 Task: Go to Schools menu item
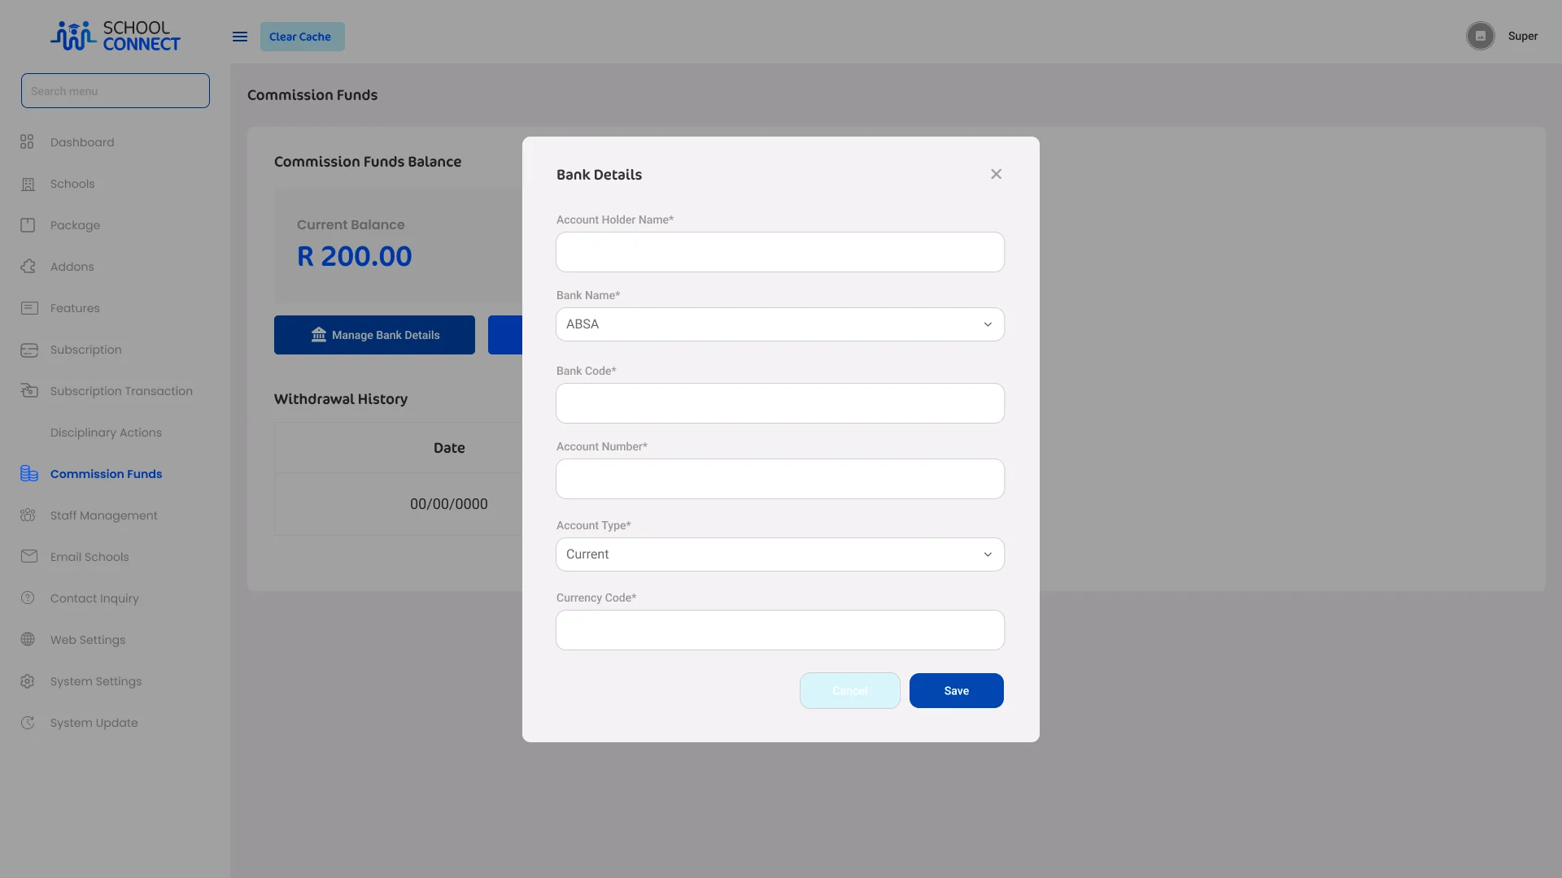tap(72, 184)
